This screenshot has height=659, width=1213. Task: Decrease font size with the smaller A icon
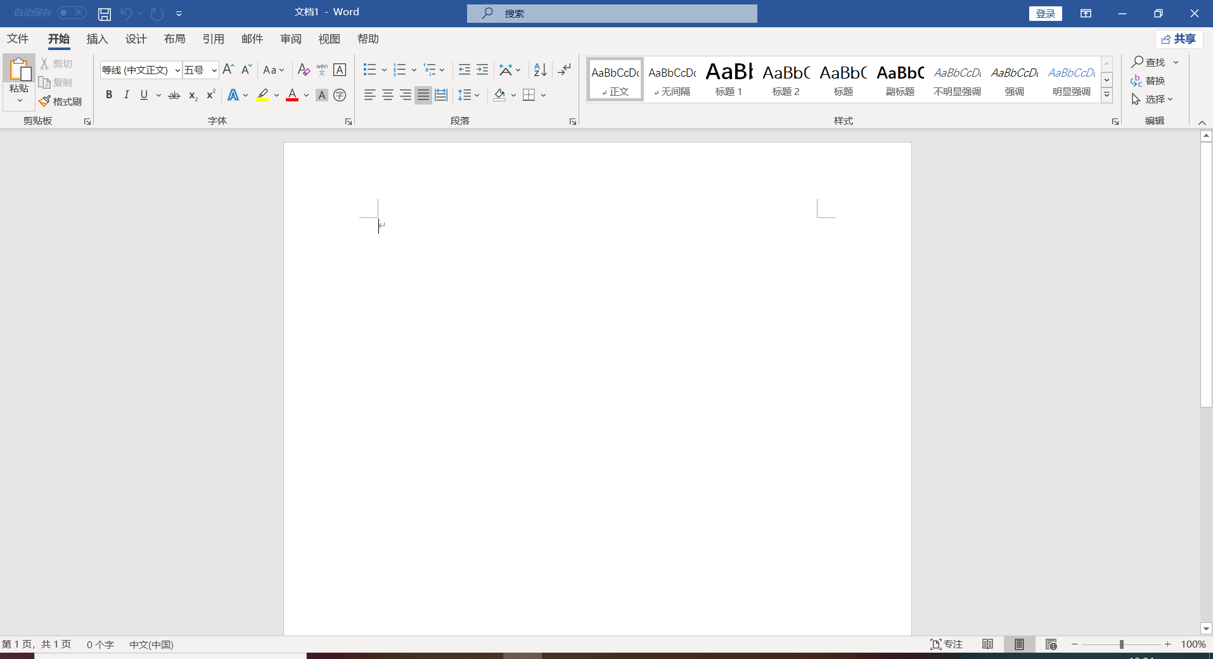point(247,70)
